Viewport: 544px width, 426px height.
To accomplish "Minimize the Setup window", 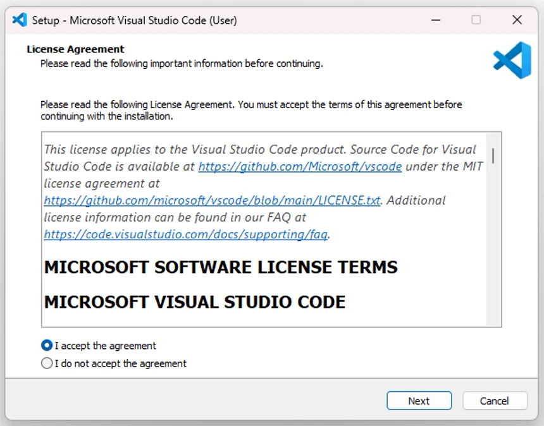I will coord(436,20).
